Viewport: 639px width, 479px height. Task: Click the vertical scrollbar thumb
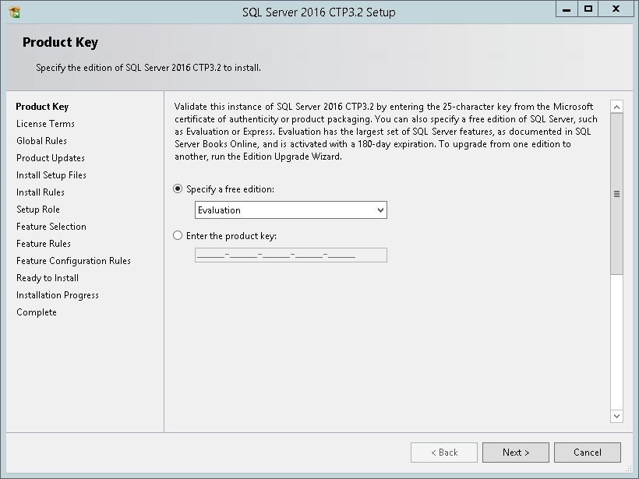coord(616,194)
